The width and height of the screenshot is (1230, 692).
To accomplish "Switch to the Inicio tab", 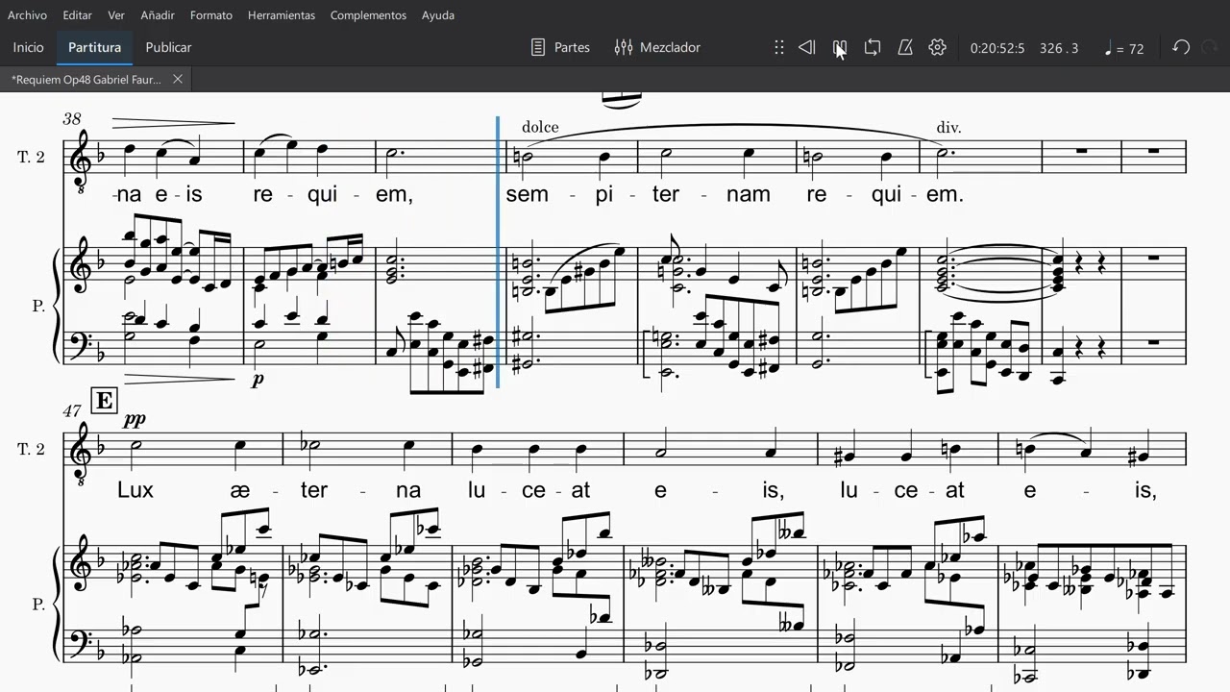I will [29, 47].
